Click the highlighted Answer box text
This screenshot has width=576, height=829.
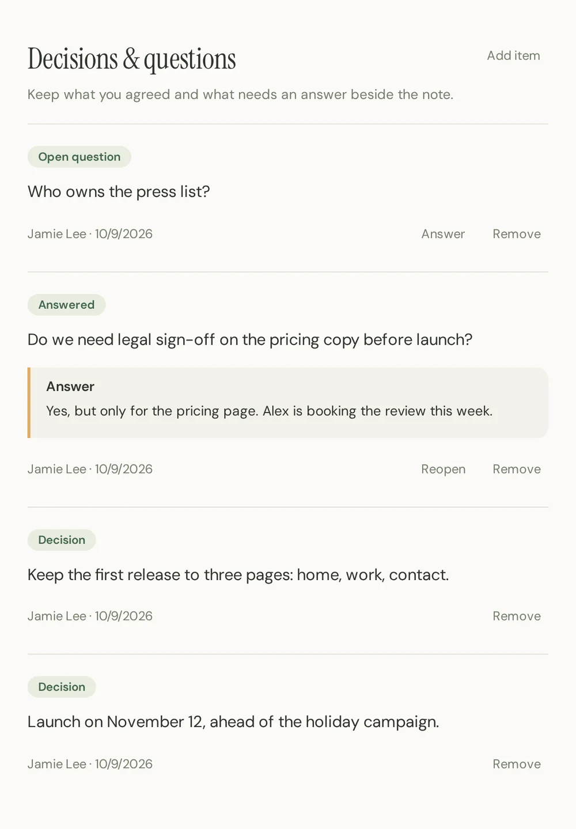point(269,411)
